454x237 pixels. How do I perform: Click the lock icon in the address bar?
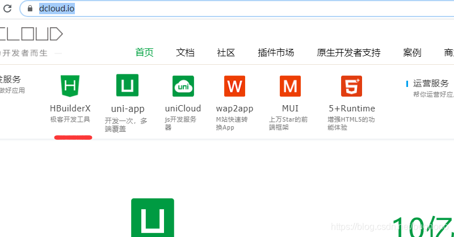coord(30,9)
